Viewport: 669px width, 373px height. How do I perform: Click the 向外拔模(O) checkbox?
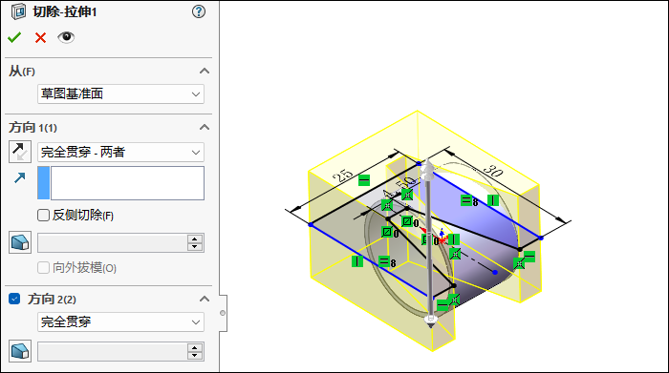tap(43, 268)
